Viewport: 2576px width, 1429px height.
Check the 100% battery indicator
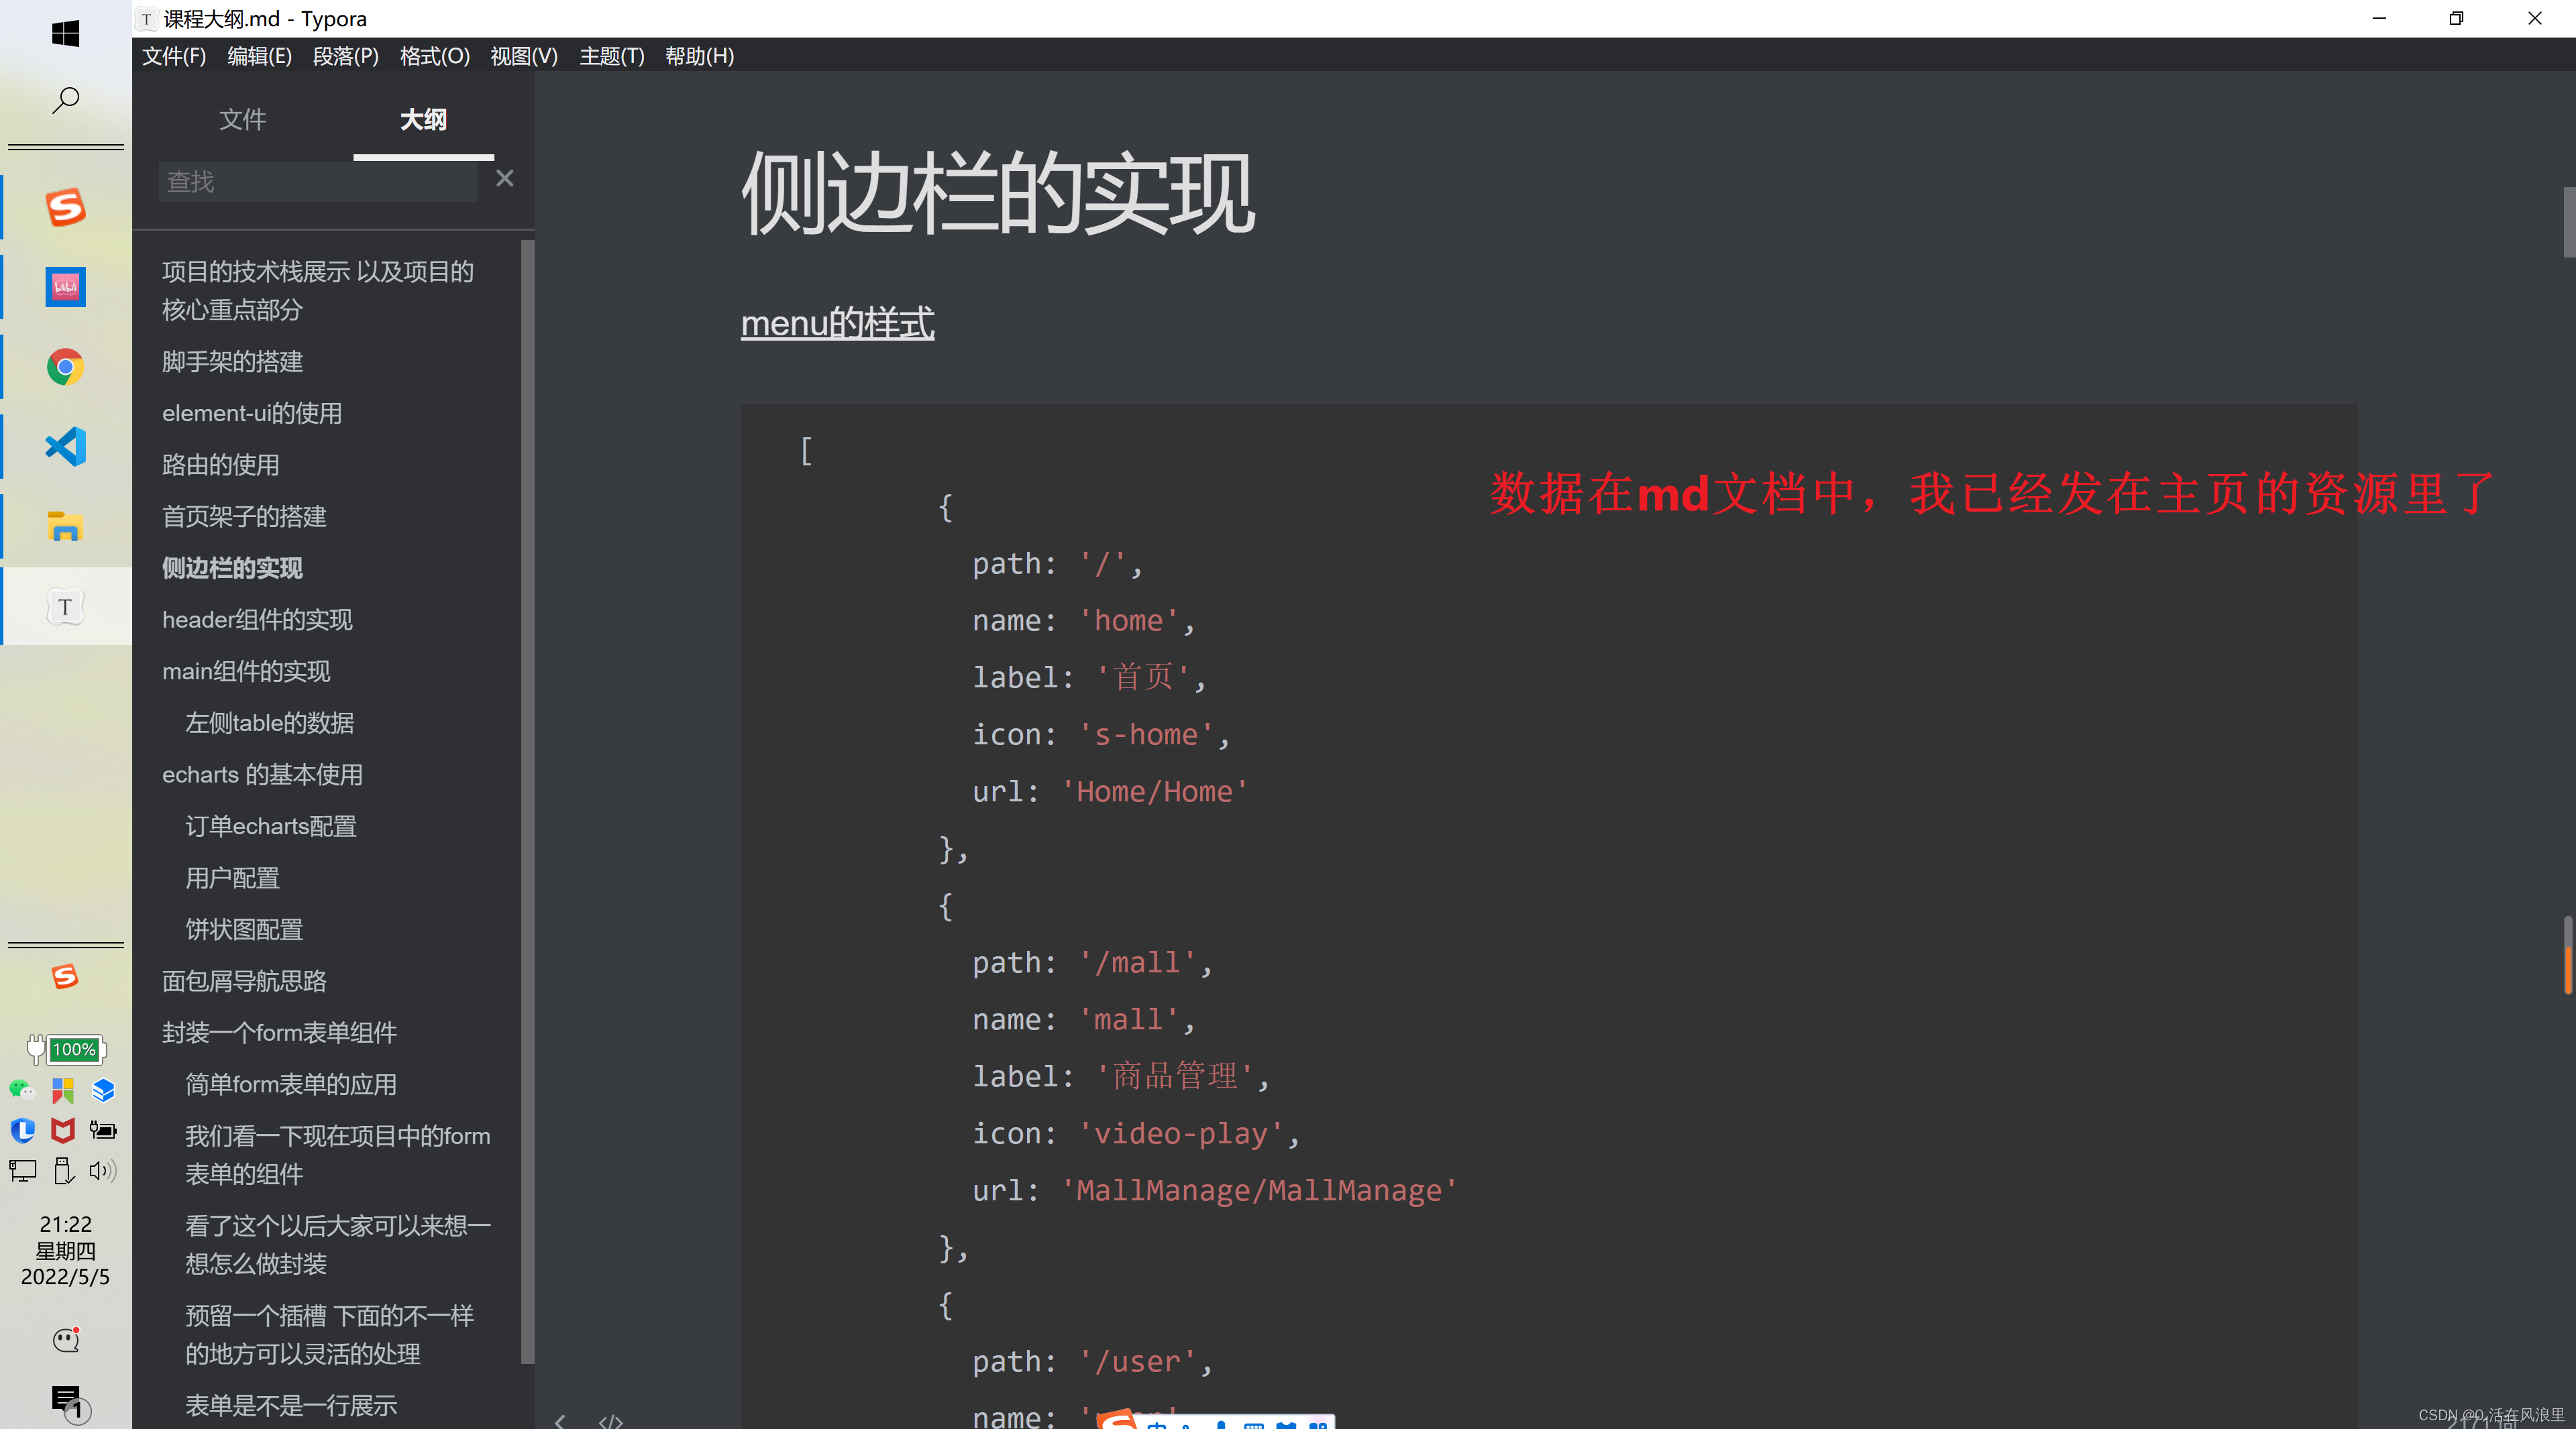75,1049
